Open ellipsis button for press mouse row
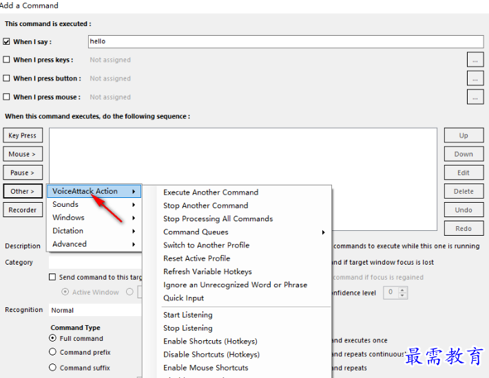The image size is (489, 378). pos(475,97)
